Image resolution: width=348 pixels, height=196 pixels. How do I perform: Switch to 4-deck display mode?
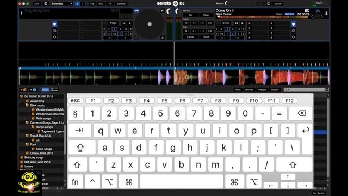tap(83, 4)
